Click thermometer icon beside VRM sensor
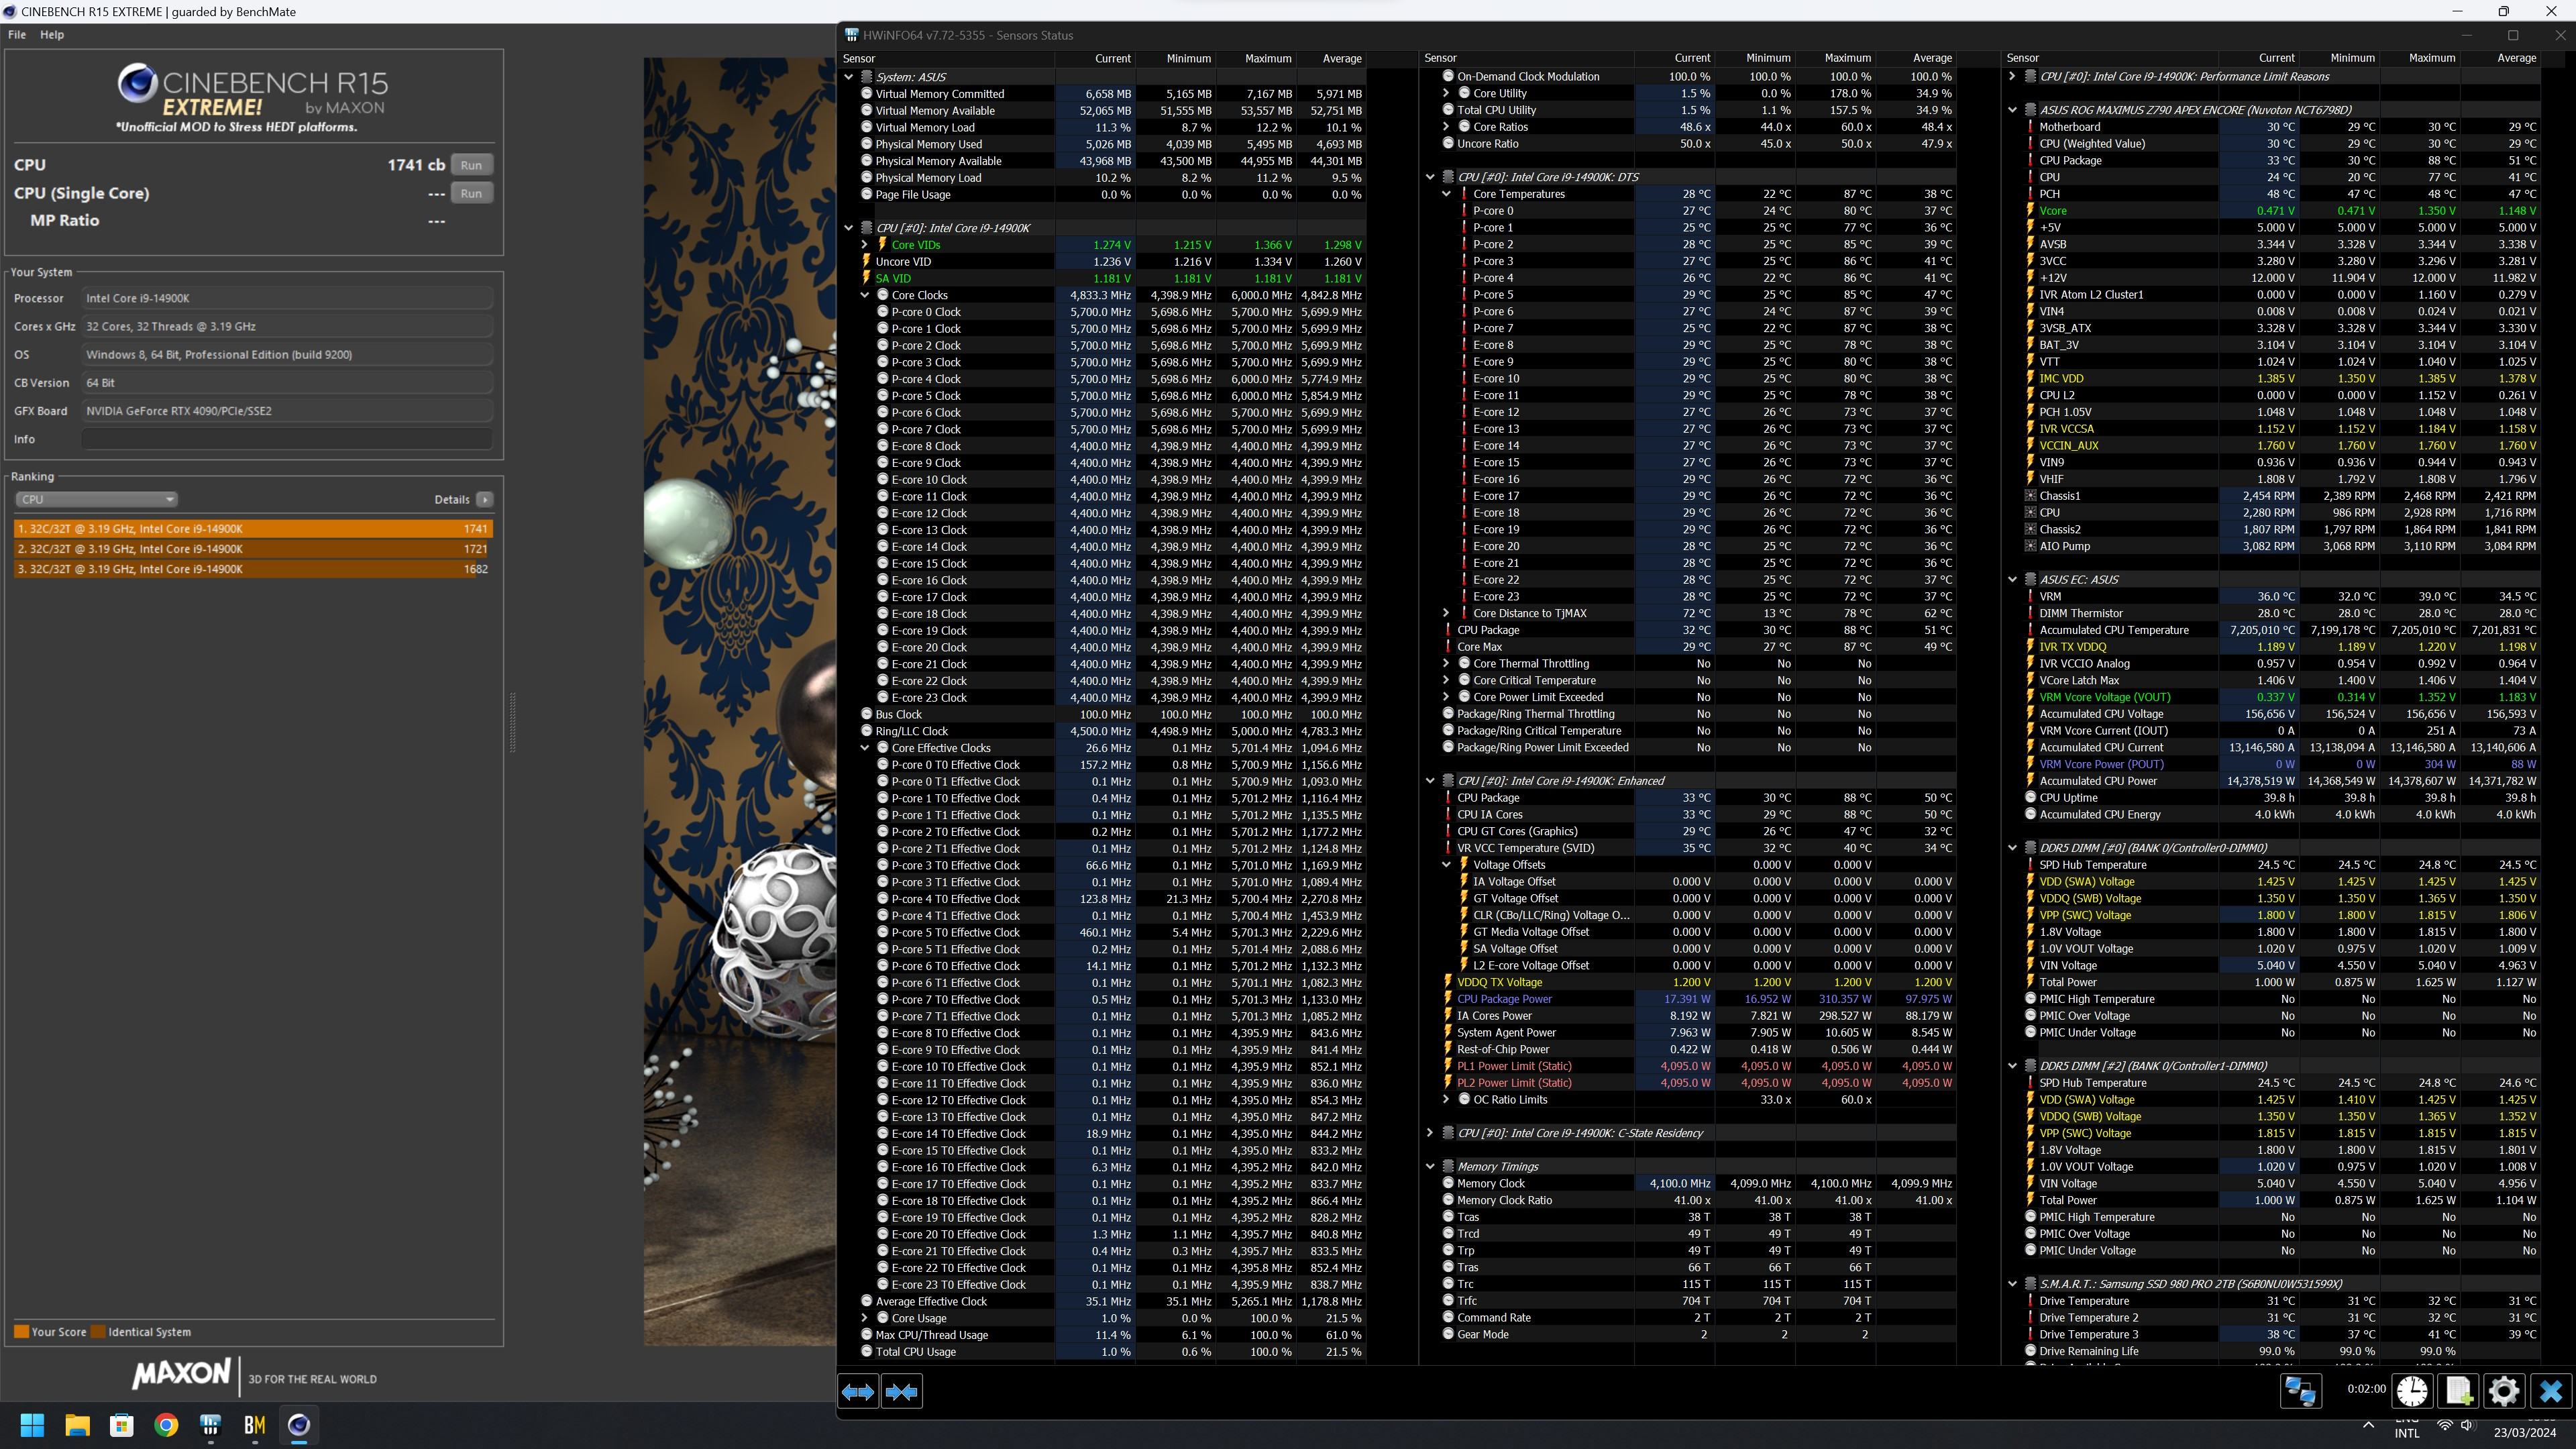The image size is (2576, 1449). pyautogui.click(x=2030, y=596)
